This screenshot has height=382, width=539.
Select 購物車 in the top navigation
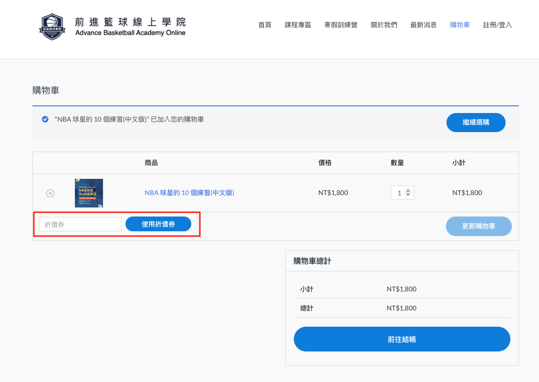click(459, 25)
